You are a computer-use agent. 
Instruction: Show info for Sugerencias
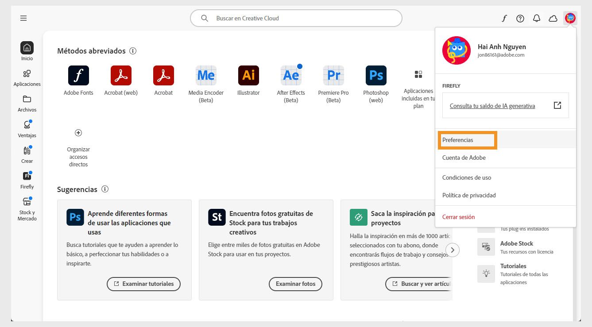105,189
